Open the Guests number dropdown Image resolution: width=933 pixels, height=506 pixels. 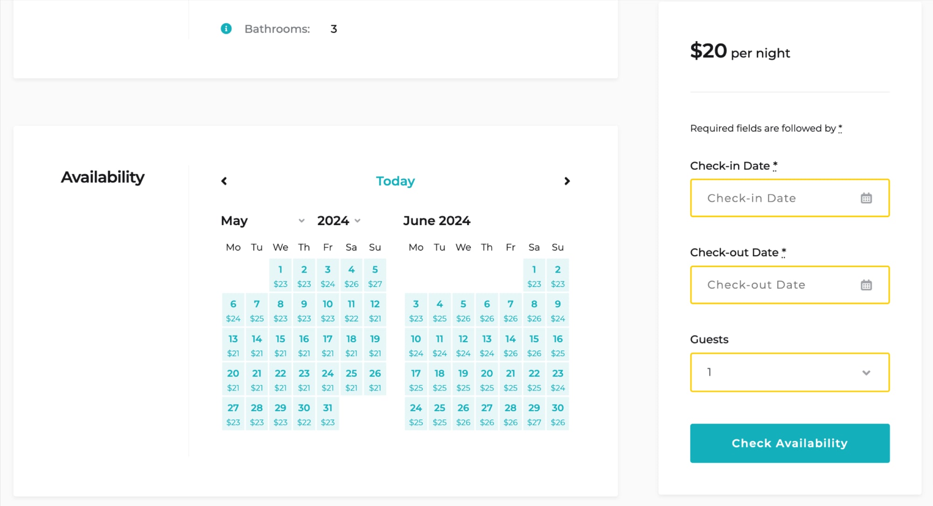(790, 372)
